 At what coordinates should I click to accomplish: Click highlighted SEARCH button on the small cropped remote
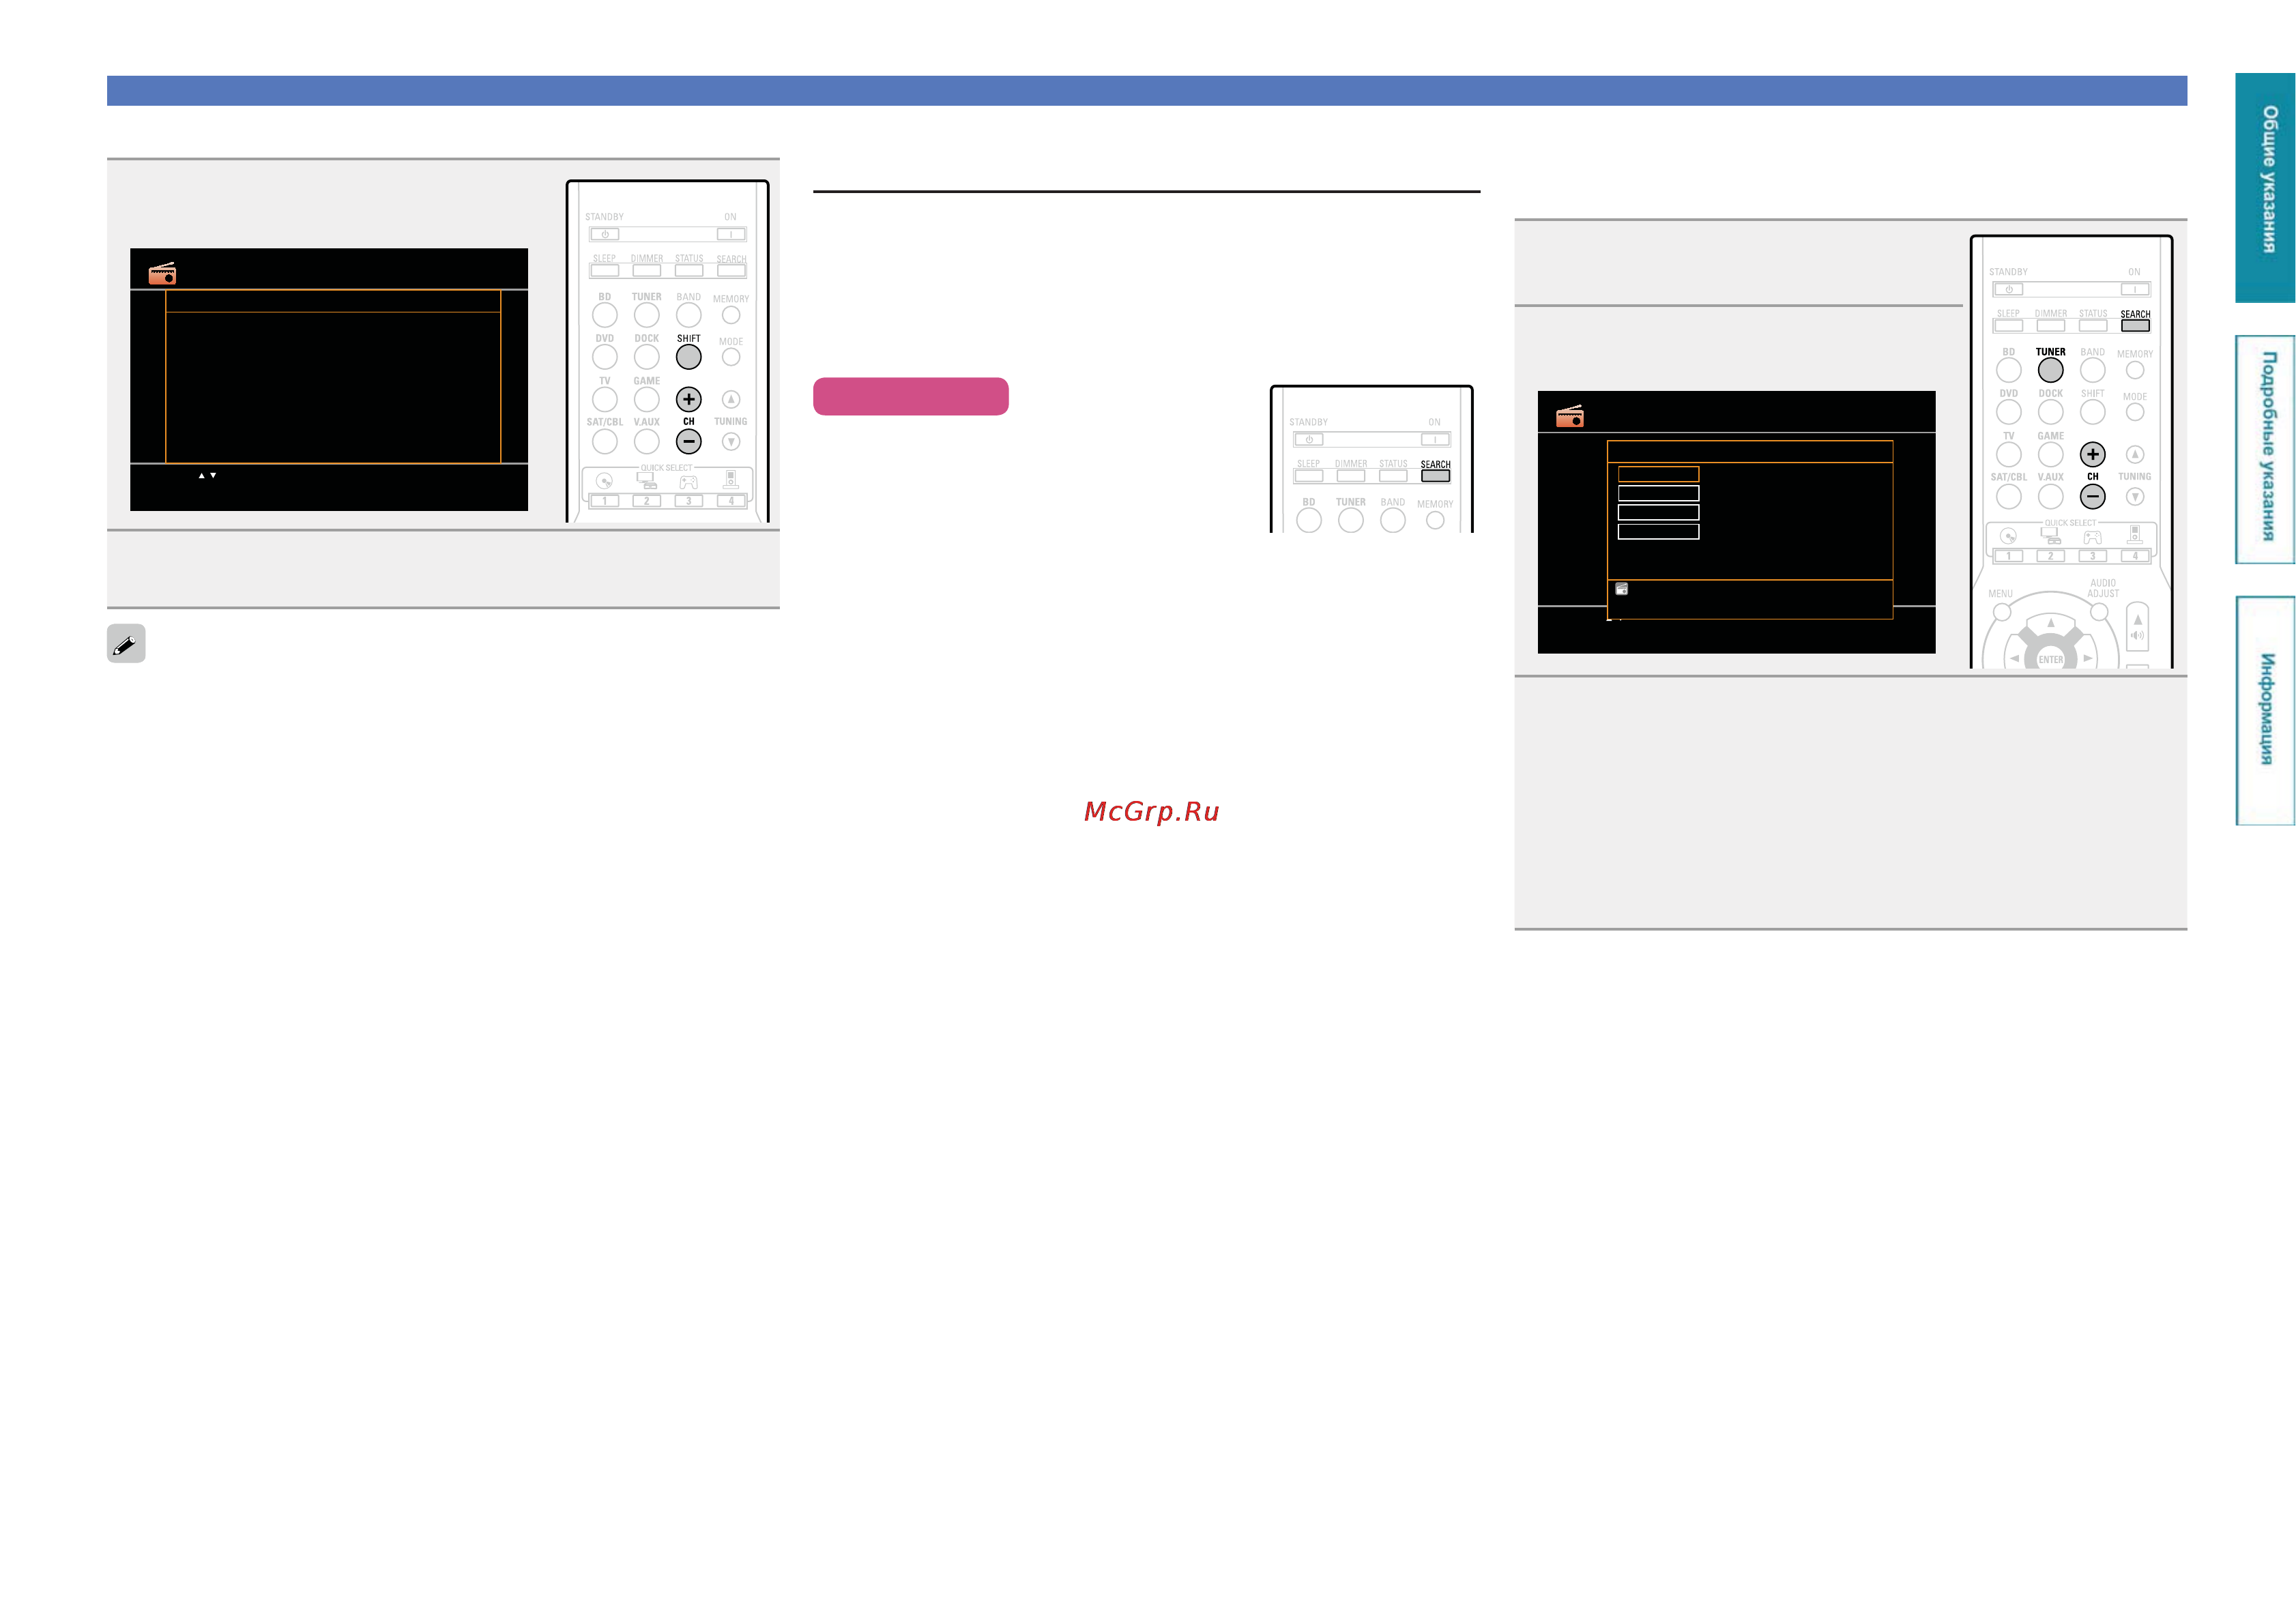[x=1435, y=476]
